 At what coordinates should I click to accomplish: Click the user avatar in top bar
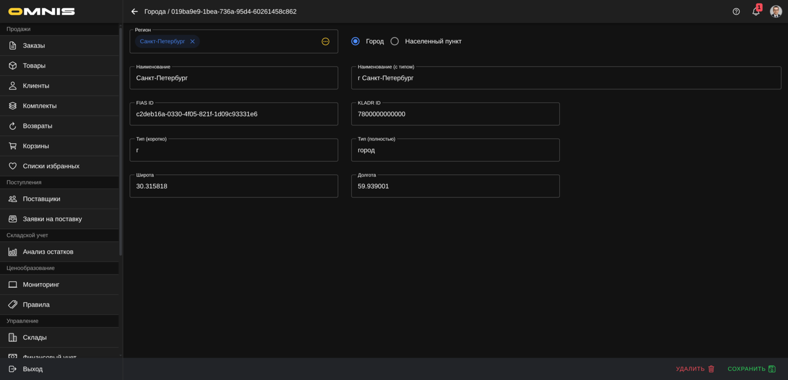[775, 11]
